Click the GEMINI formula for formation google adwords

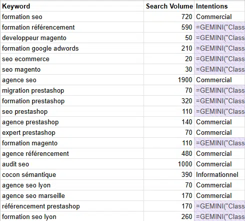click(219, 48)
